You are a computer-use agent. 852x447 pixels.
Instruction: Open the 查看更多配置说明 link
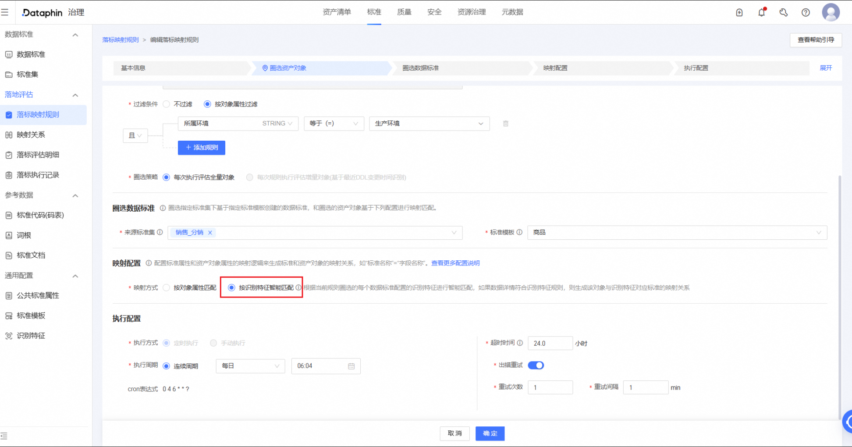coord(455,263)
